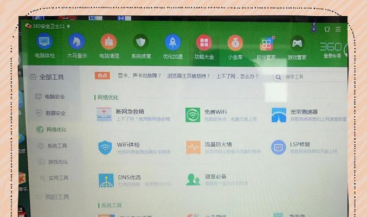Open 电脑清理 cleanup icon
This screenshot has height=217, width=367.
click(x=108, y=42)
